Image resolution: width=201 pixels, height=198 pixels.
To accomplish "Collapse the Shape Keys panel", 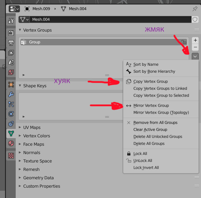I will click(x=20, y=86).
